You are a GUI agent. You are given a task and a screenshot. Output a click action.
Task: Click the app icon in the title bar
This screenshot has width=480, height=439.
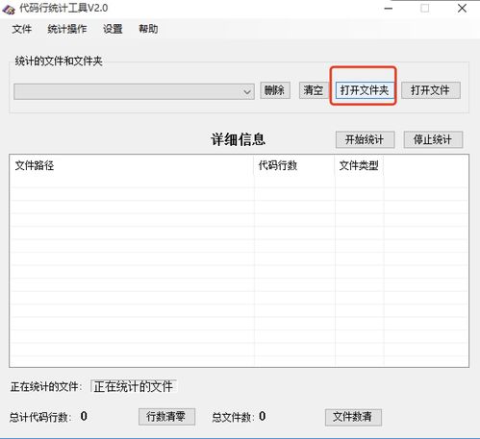click(x=9, y=9)
